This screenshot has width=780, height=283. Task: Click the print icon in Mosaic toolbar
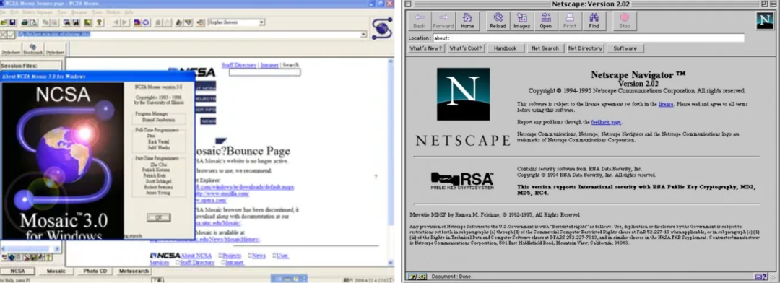[x=25, y=22]
